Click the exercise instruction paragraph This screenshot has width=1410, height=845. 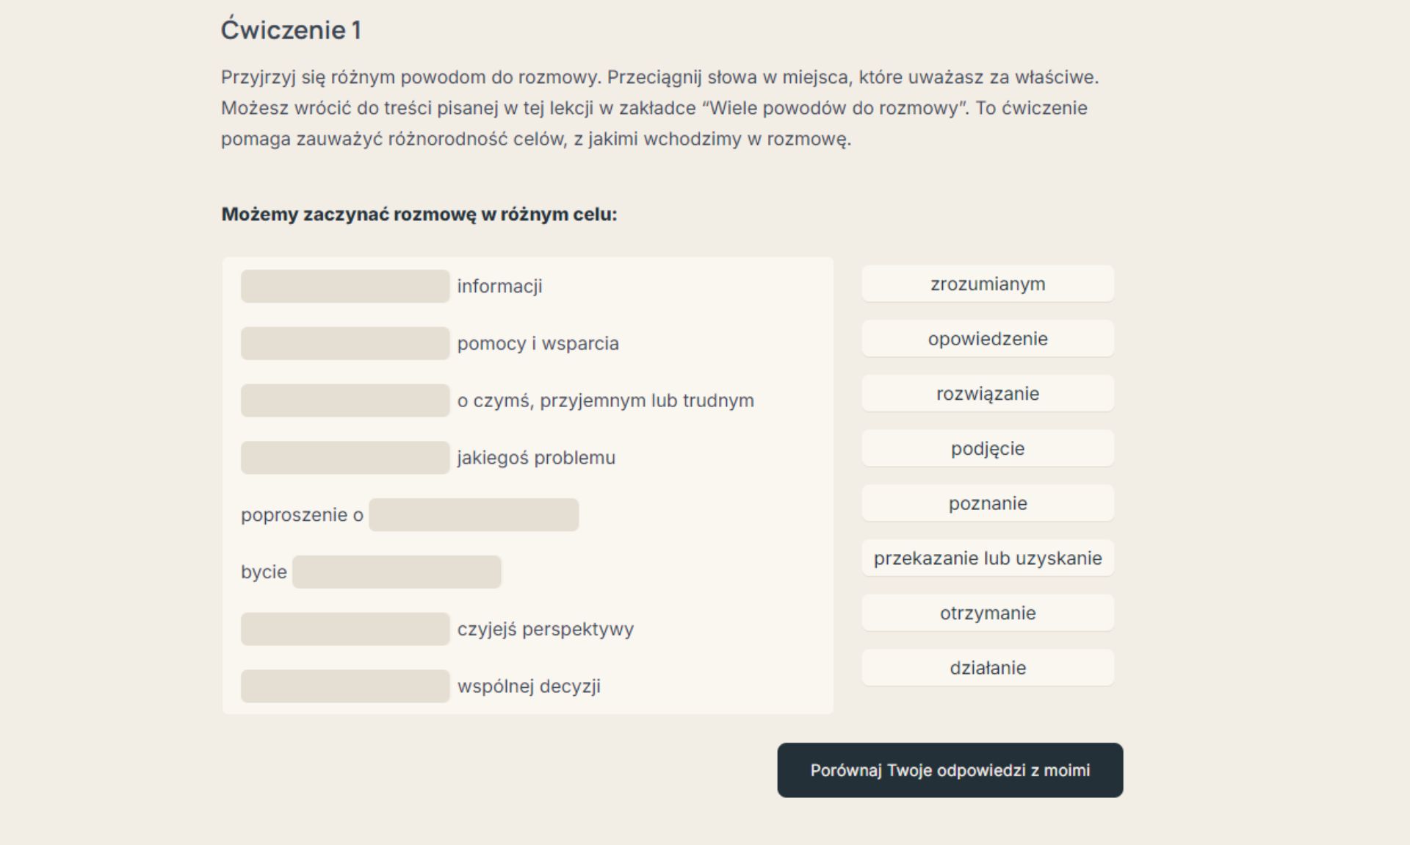click(x=660, y=108)
